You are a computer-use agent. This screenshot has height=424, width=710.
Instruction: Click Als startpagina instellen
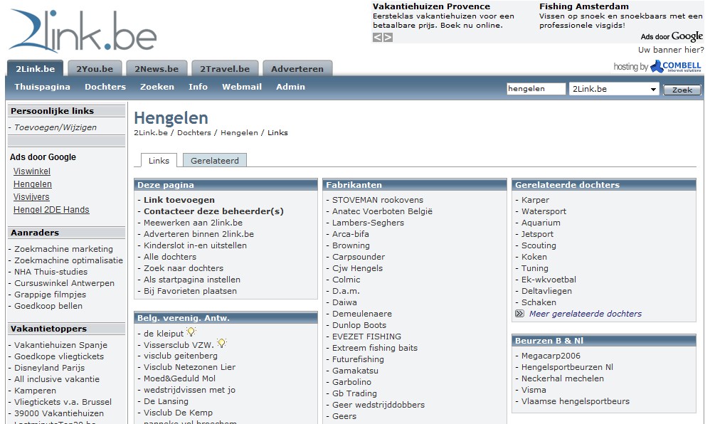point(192,280)
